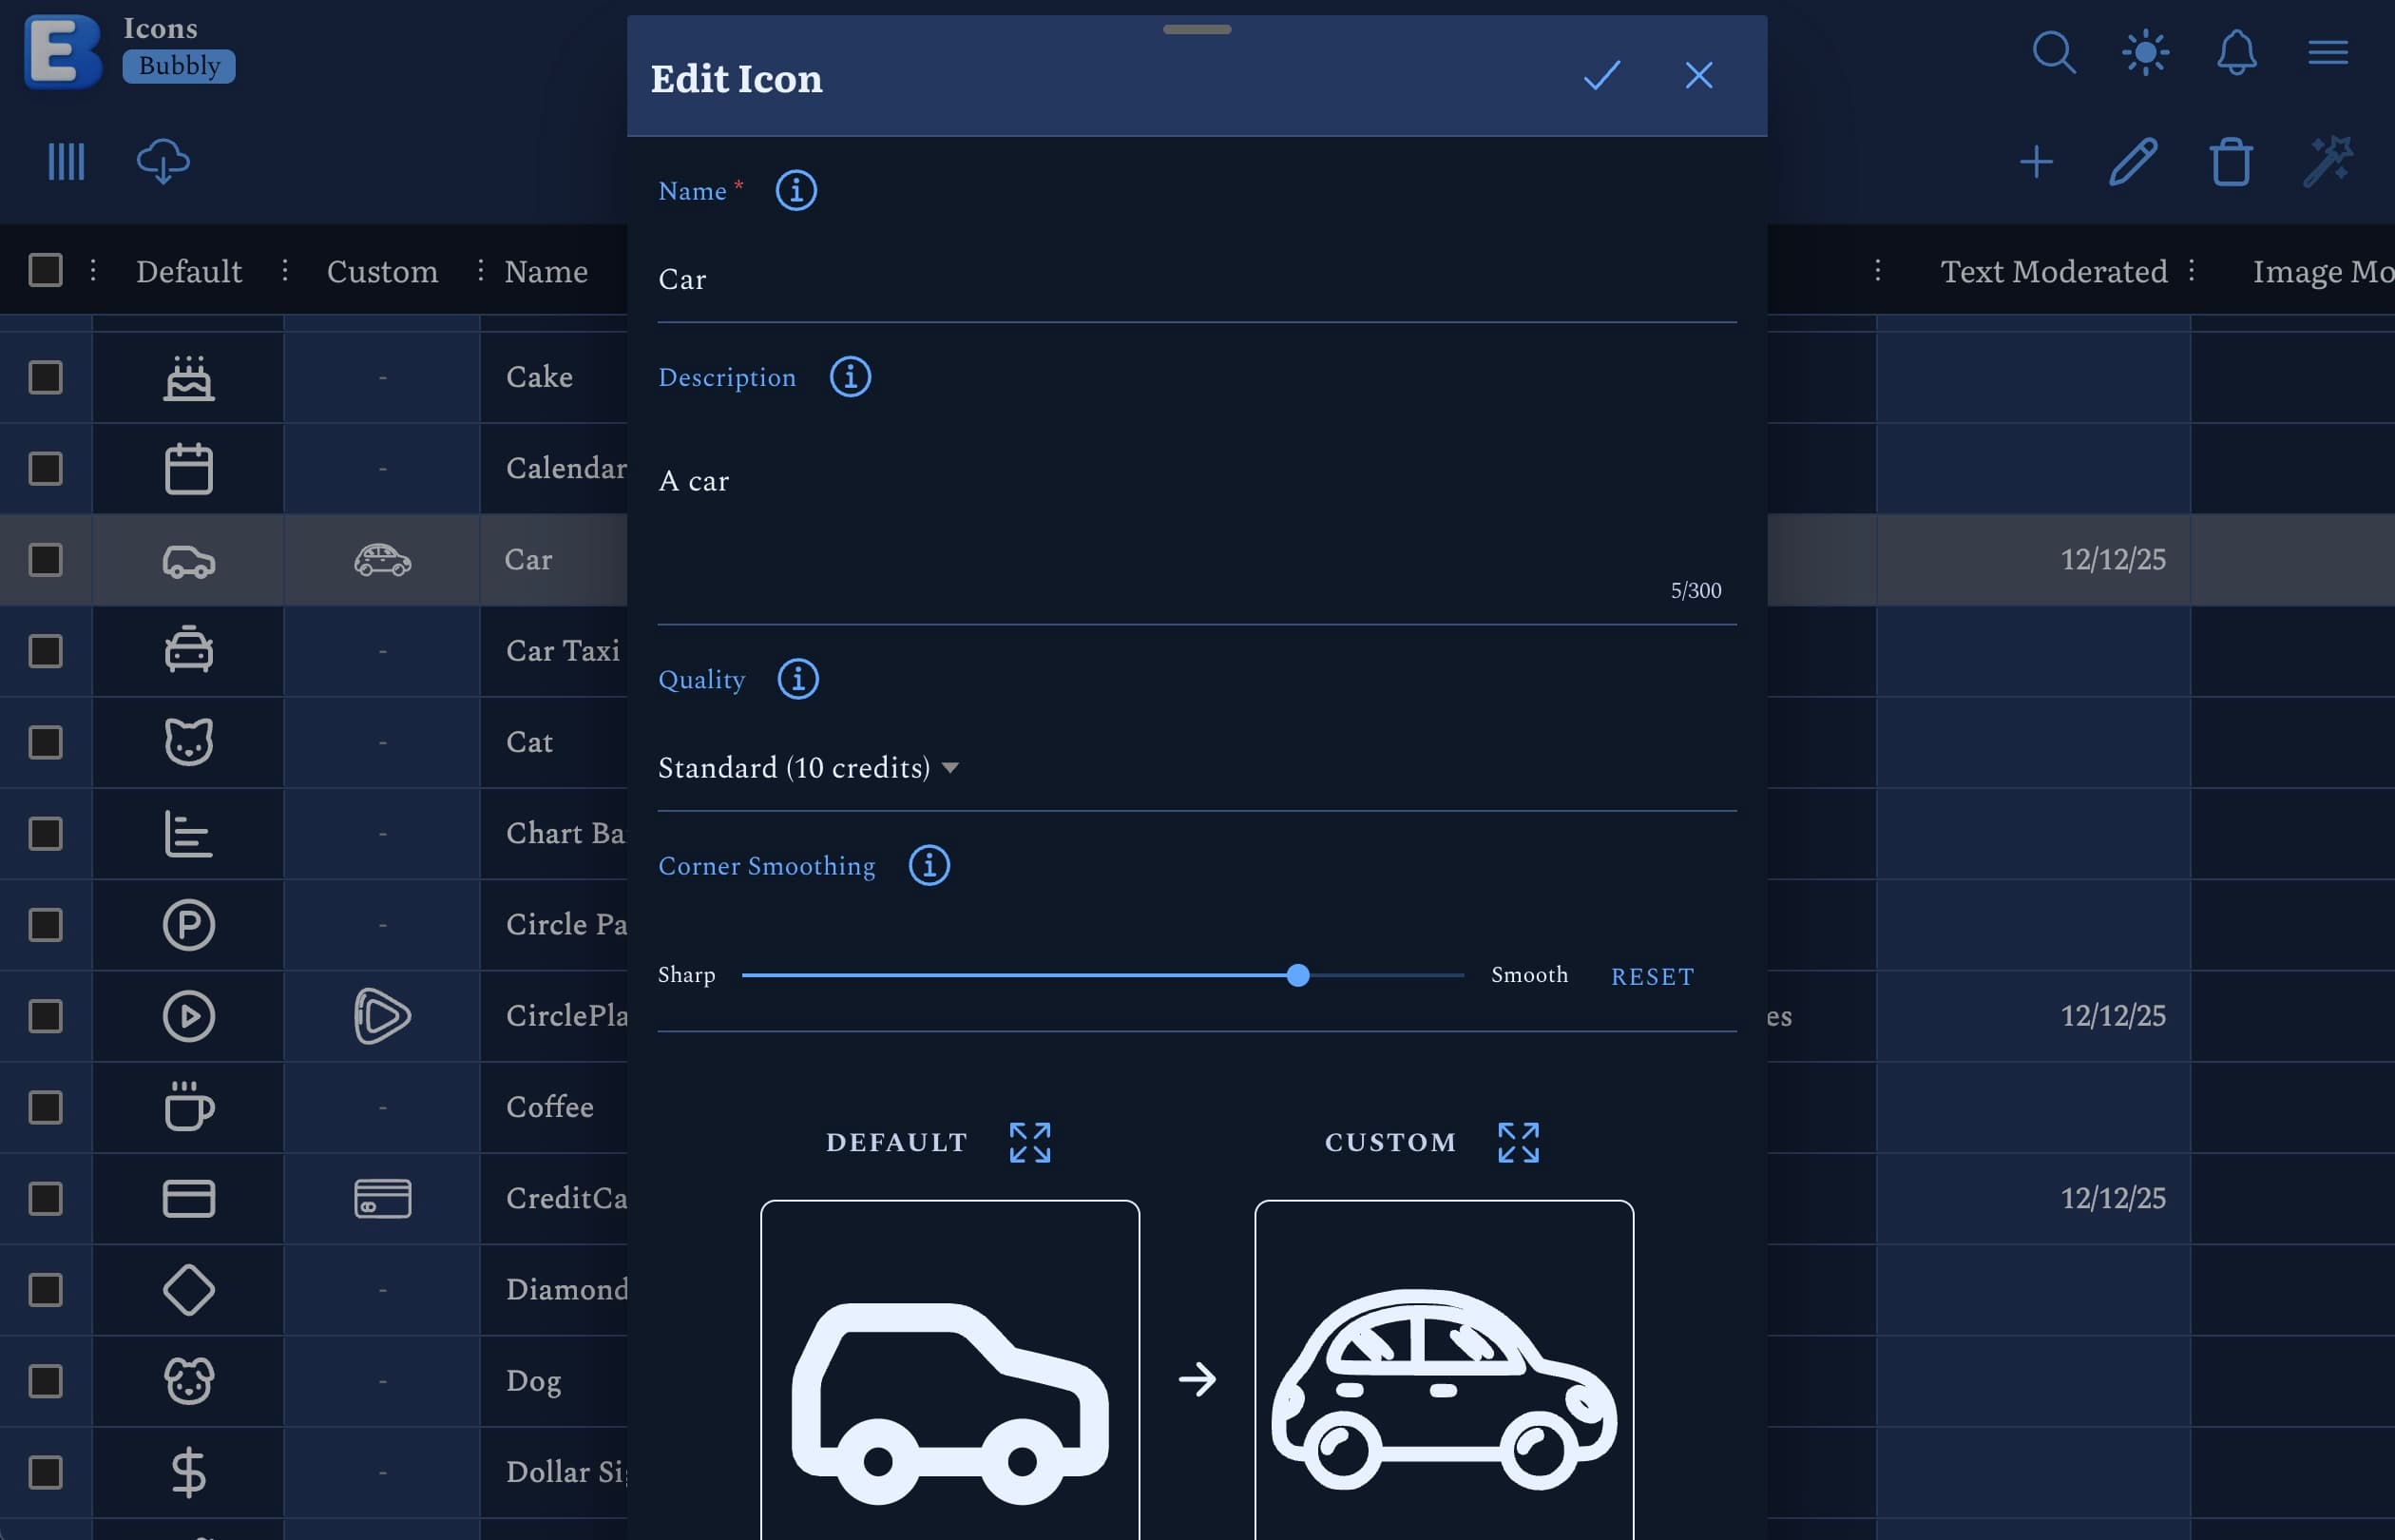Select the pencil edit tool

(x=2132, y=161)
